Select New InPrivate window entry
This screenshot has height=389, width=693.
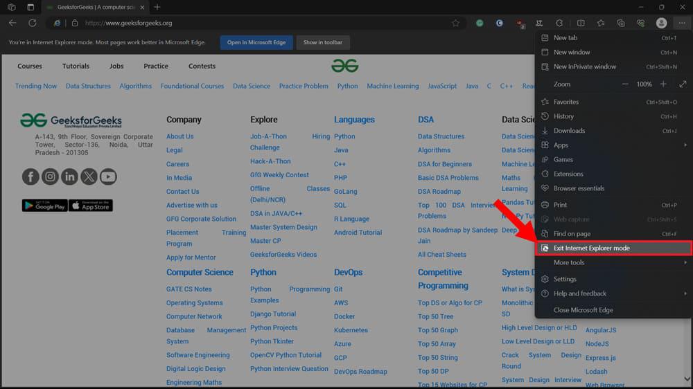[x=613, y=66]
